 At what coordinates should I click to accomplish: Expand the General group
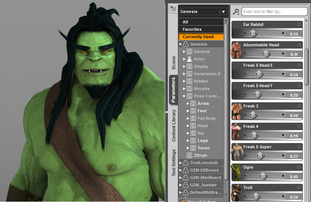184,52
